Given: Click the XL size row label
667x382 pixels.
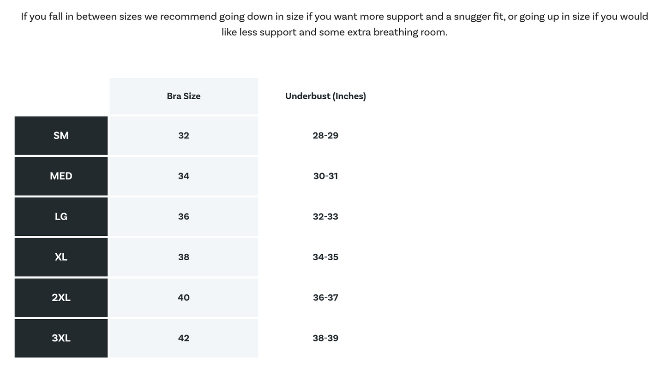Looking at the screenshot, I should [61, 257].
